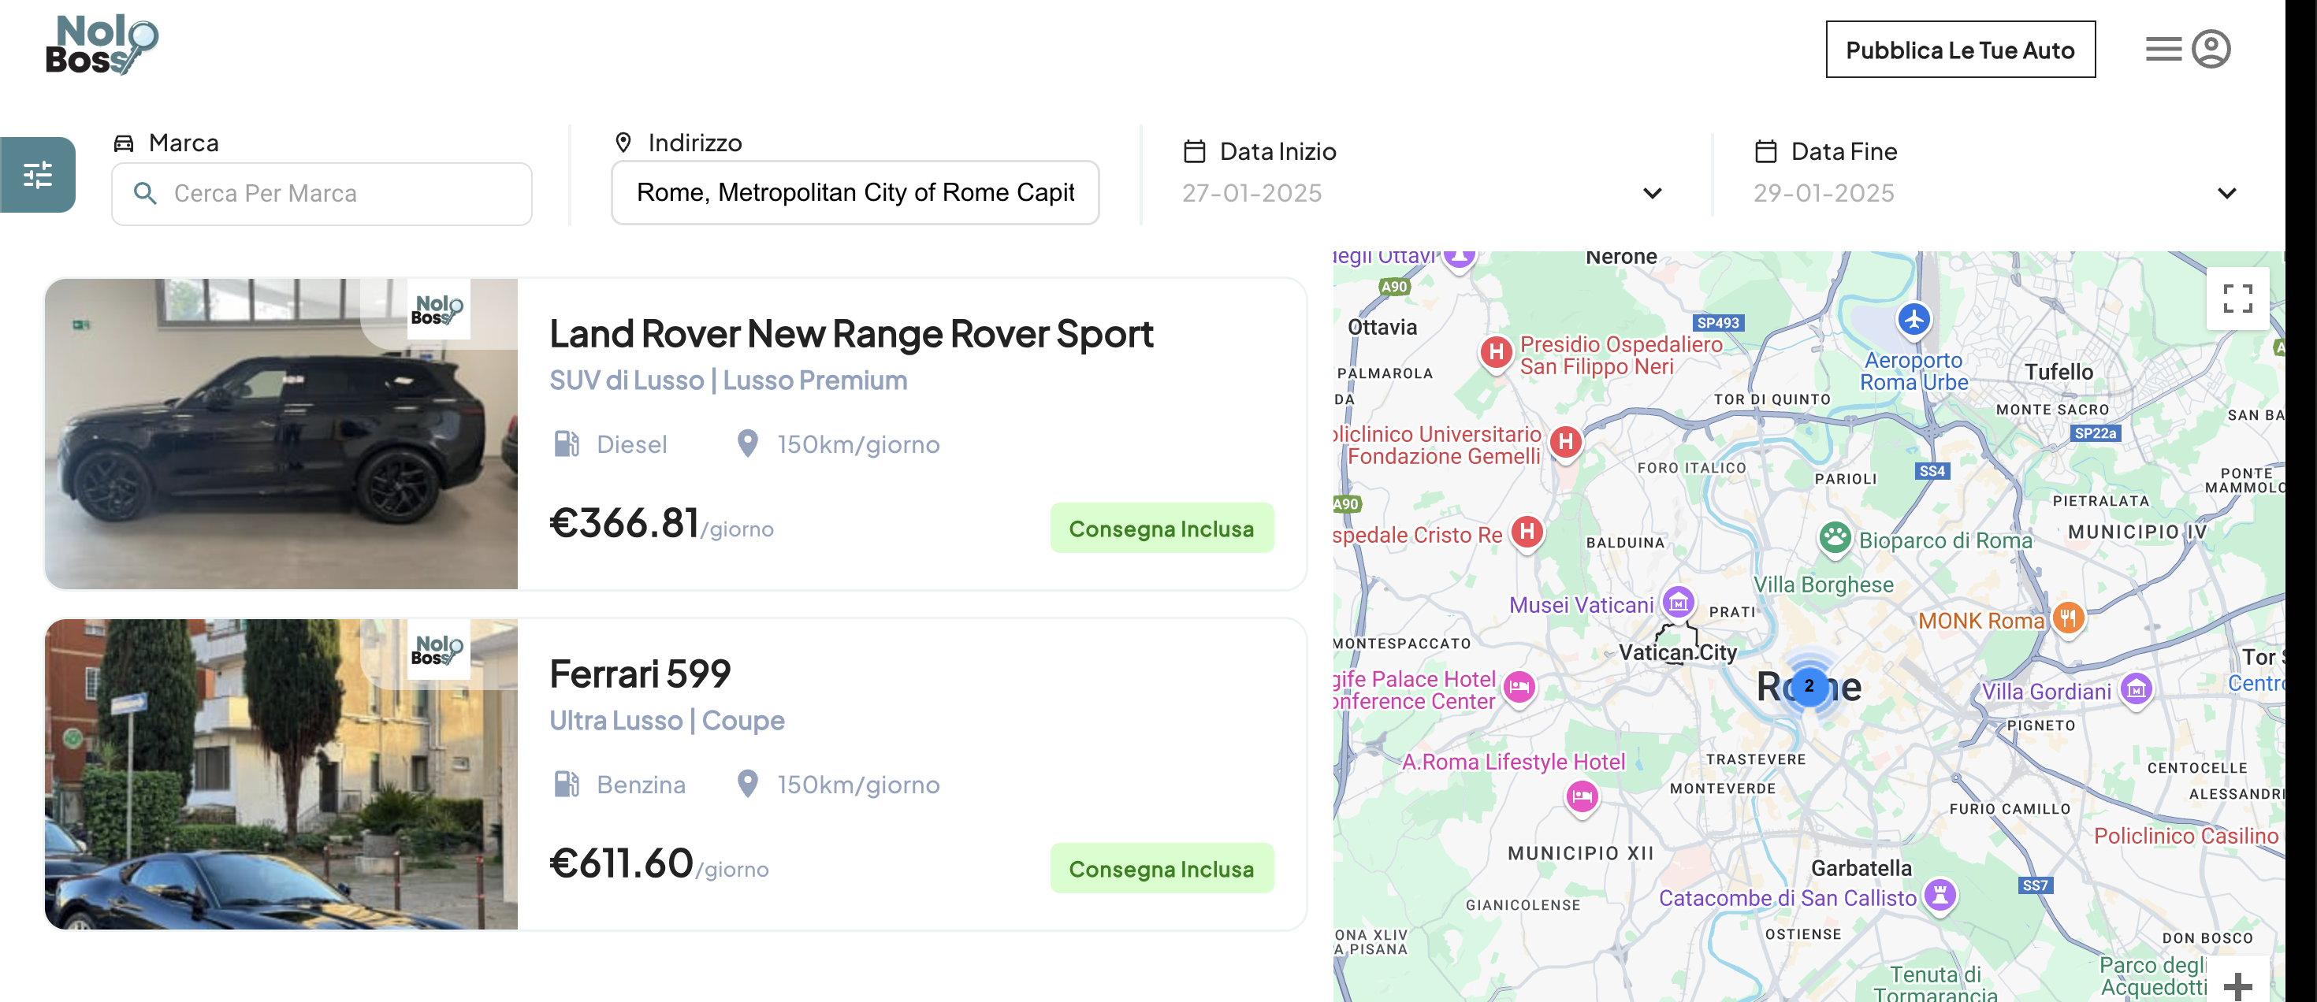The height and width of the screenshot is (1002, 2317).
Task: Open the Land Rover New Range Rover Sport listing
Action: tap(850, 334)
